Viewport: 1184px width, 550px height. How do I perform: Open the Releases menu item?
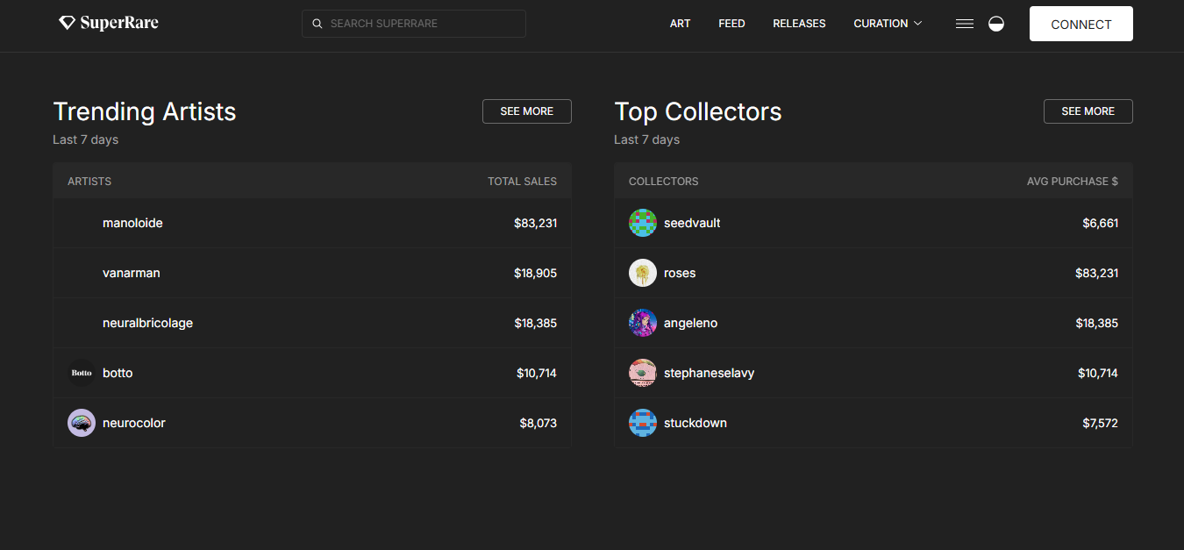click(x=799, y=24)
